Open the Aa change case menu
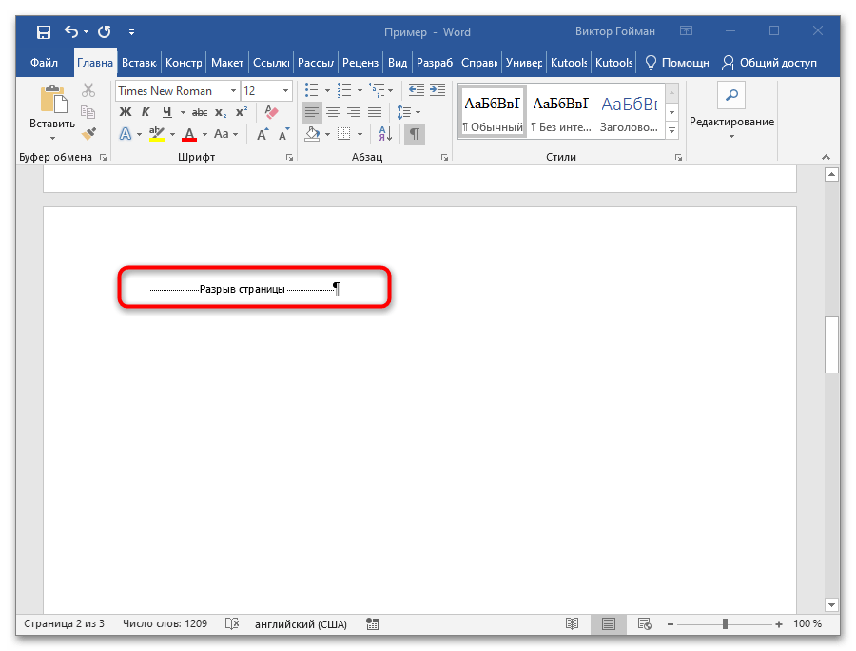This screenshot has height=651, width=856. tap(225, 134)
